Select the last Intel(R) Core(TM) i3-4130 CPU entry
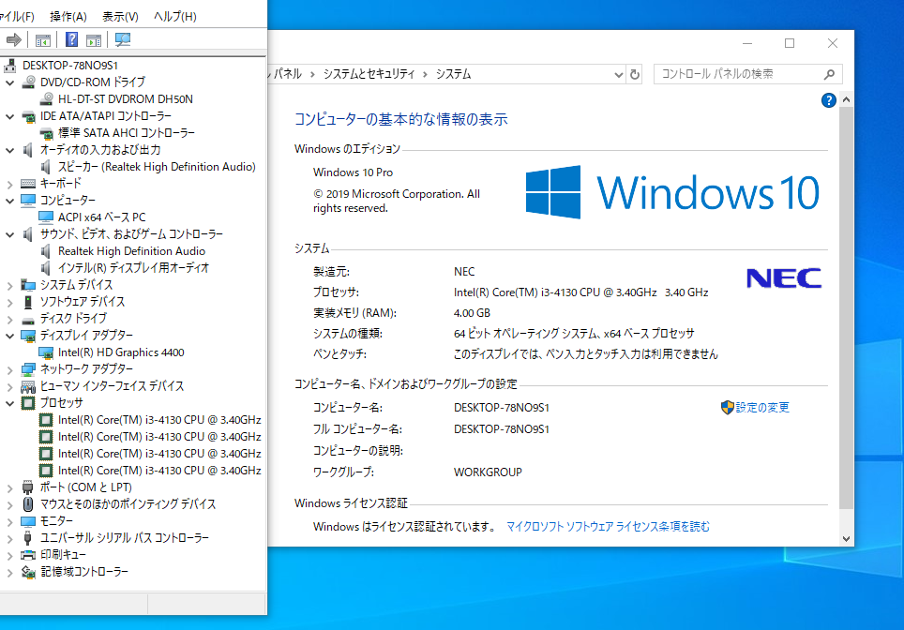Viewport: 904px width, 630px height. tap(159, 471)
